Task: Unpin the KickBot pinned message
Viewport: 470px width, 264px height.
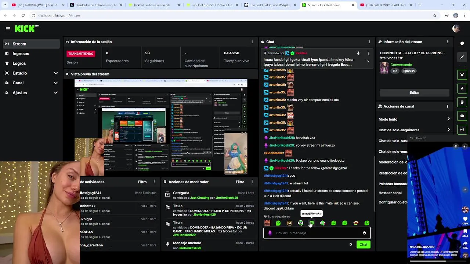Action: (x=358, y=53)
